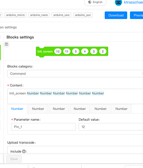This screenshot has width=143, height=168.
Task: Open the user avatar icon
Action: pos(118,2)
